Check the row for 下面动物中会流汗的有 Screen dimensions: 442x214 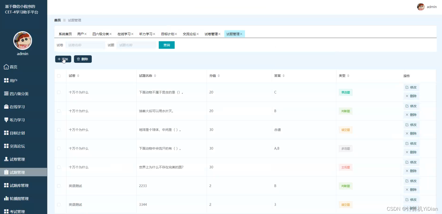pos(59,148)
